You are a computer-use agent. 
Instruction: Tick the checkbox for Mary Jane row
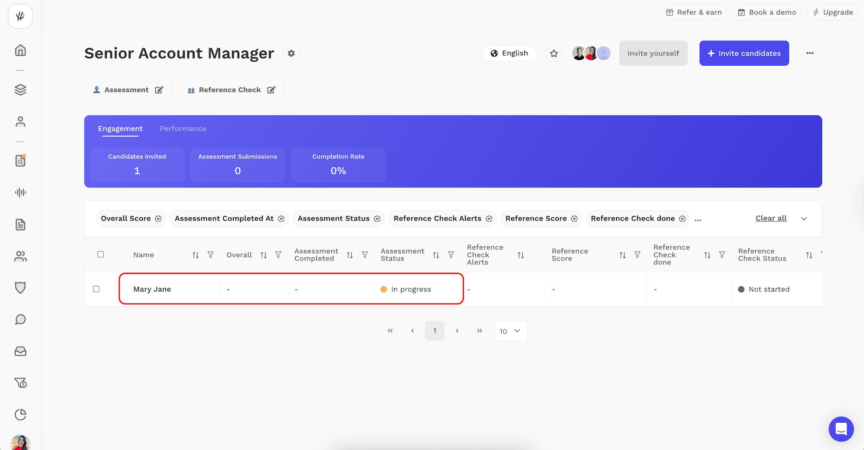[96, 289]
